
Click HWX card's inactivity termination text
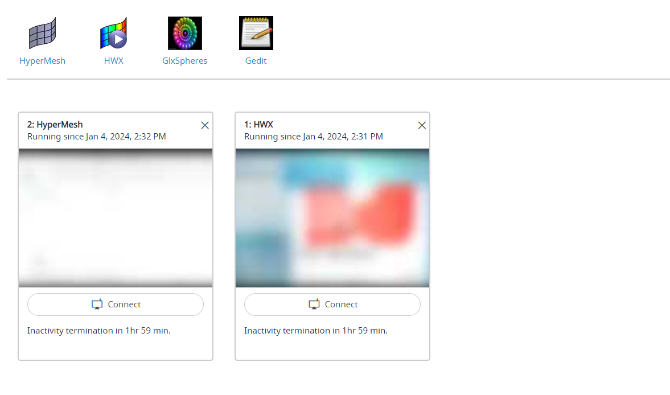pos(316,331)
